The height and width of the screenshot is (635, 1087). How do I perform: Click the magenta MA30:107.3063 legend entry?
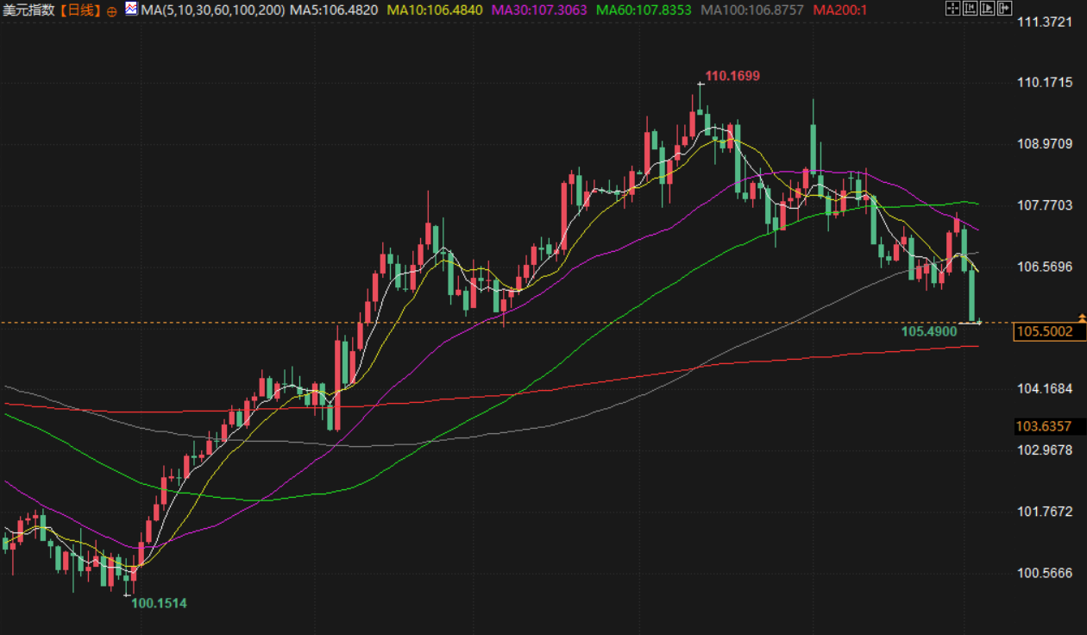(539, 10)
